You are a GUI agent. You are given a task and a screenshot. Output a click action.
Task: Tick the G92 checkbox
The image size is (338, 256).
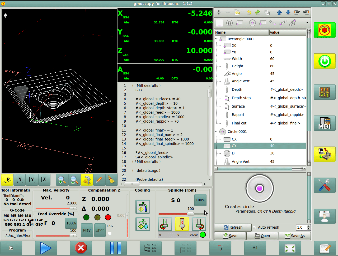(x=110, y=233)
